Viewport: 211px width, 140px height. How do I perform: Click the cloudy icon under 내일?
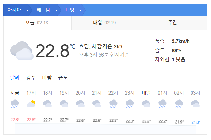[x=146, y=103]
